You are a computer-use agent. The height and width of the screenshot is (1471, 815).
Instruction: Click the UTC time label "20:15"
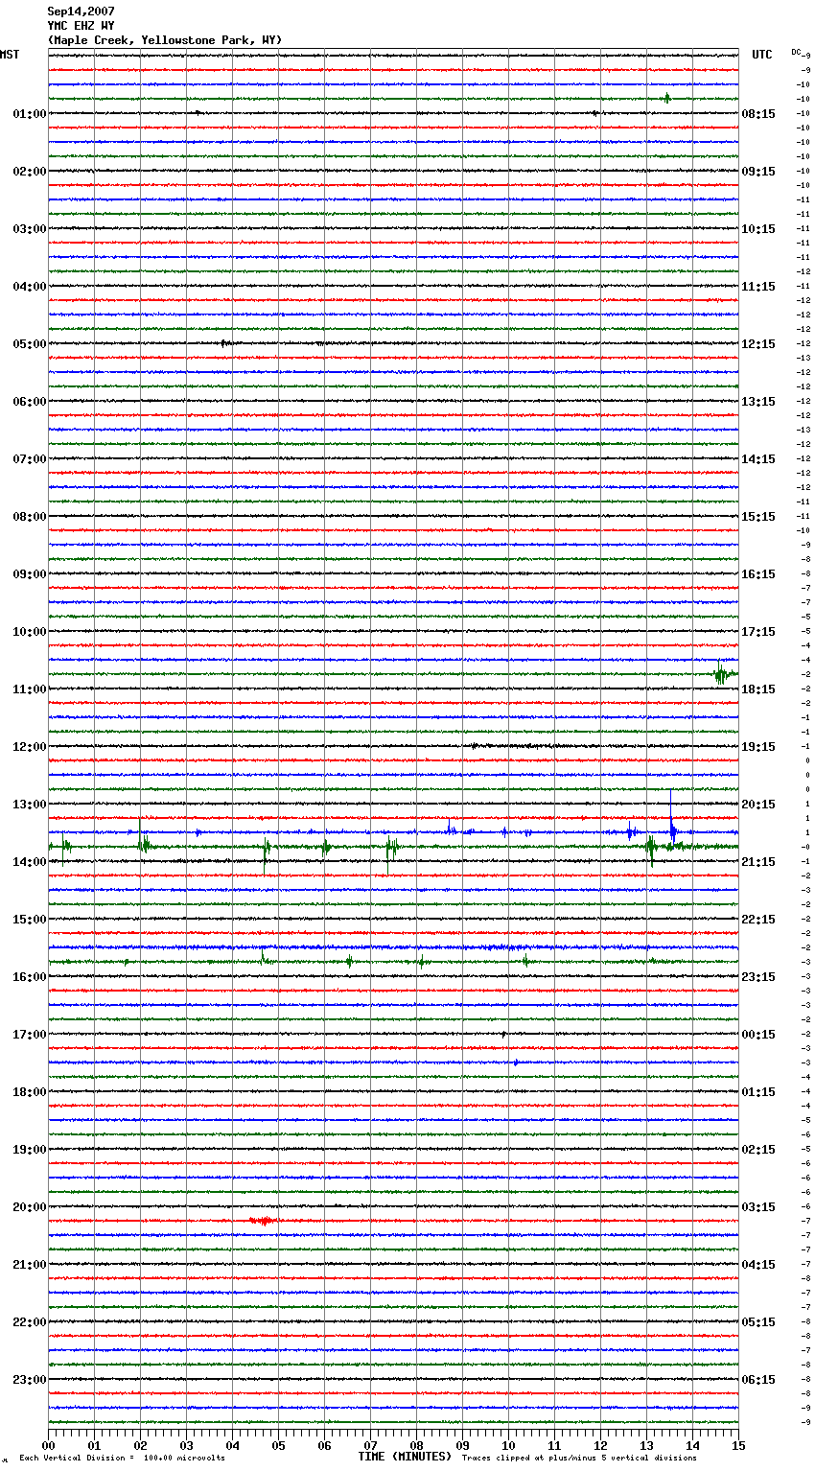758,805
